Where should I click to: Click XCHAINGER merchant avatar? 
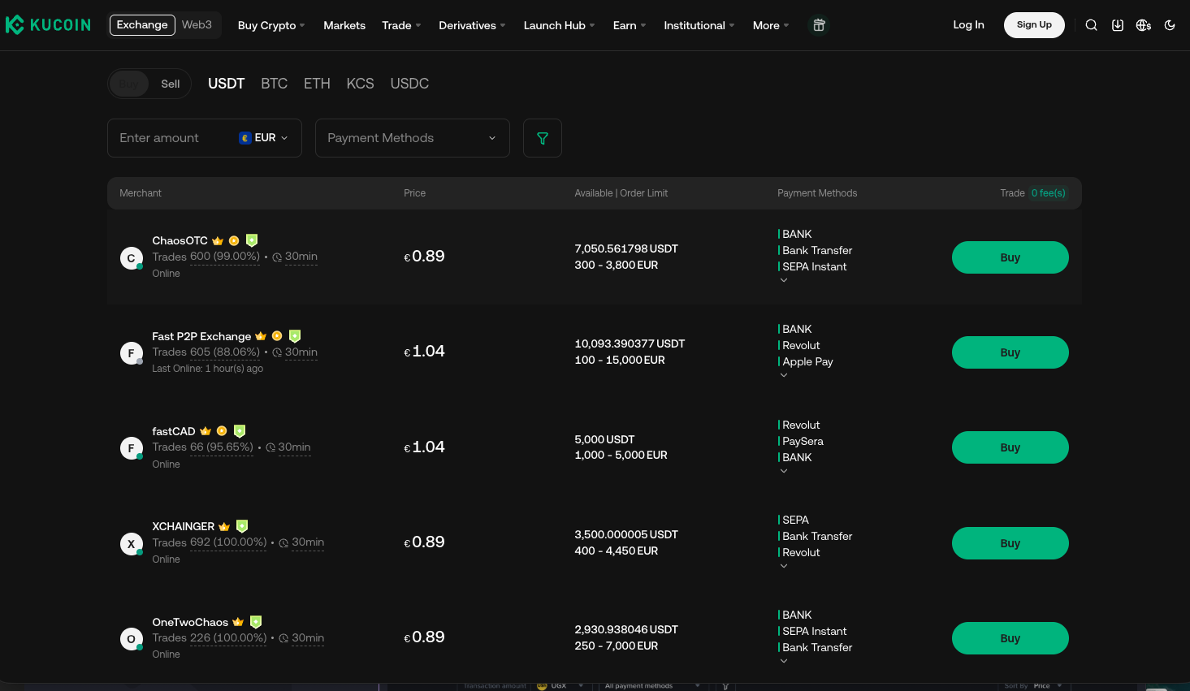click(132, 544)
